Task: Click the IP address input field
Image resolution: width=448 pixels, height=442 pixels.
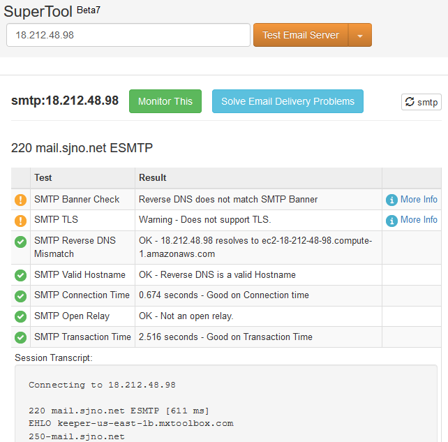Action: pyautogui.click(x=128, y=35)
